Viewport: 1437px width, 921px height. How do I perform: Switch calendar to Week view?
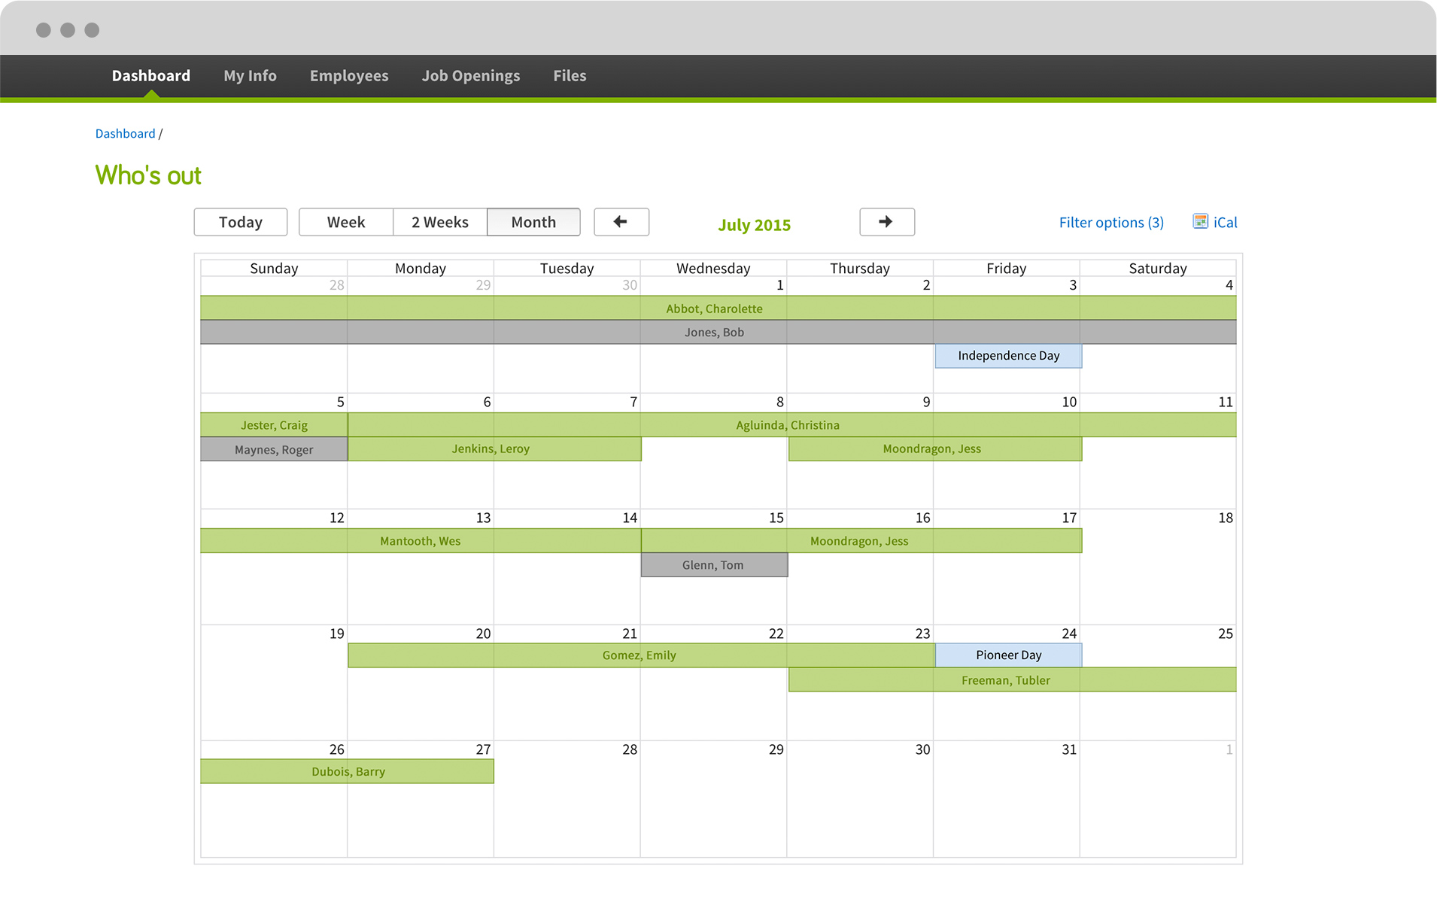coord(345,222)
